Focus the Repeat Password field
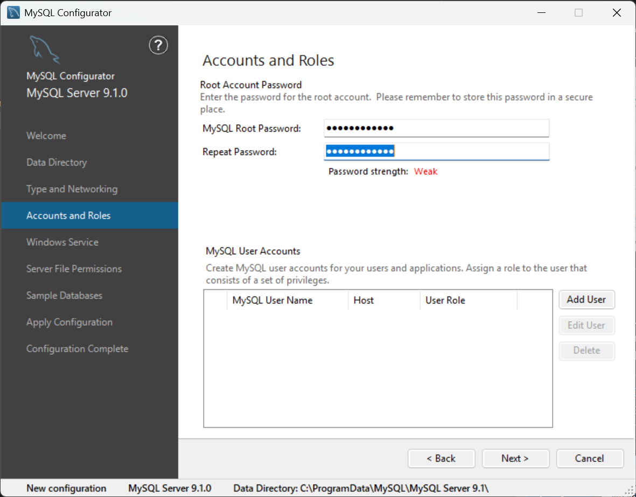This screenshot has width=636, height=497. 436,152
